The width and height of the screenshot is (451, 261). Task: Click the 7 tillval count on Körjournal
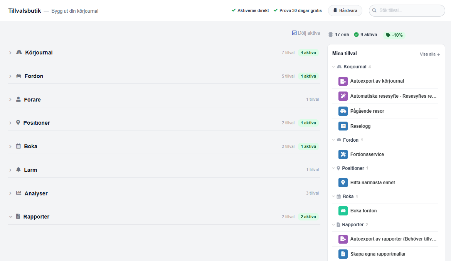point(288,53)
